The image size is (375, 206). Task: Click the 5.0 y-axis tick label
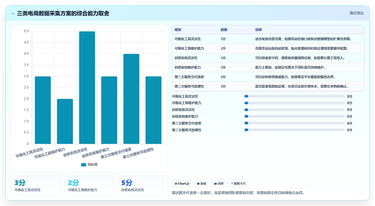coord(26,31)
